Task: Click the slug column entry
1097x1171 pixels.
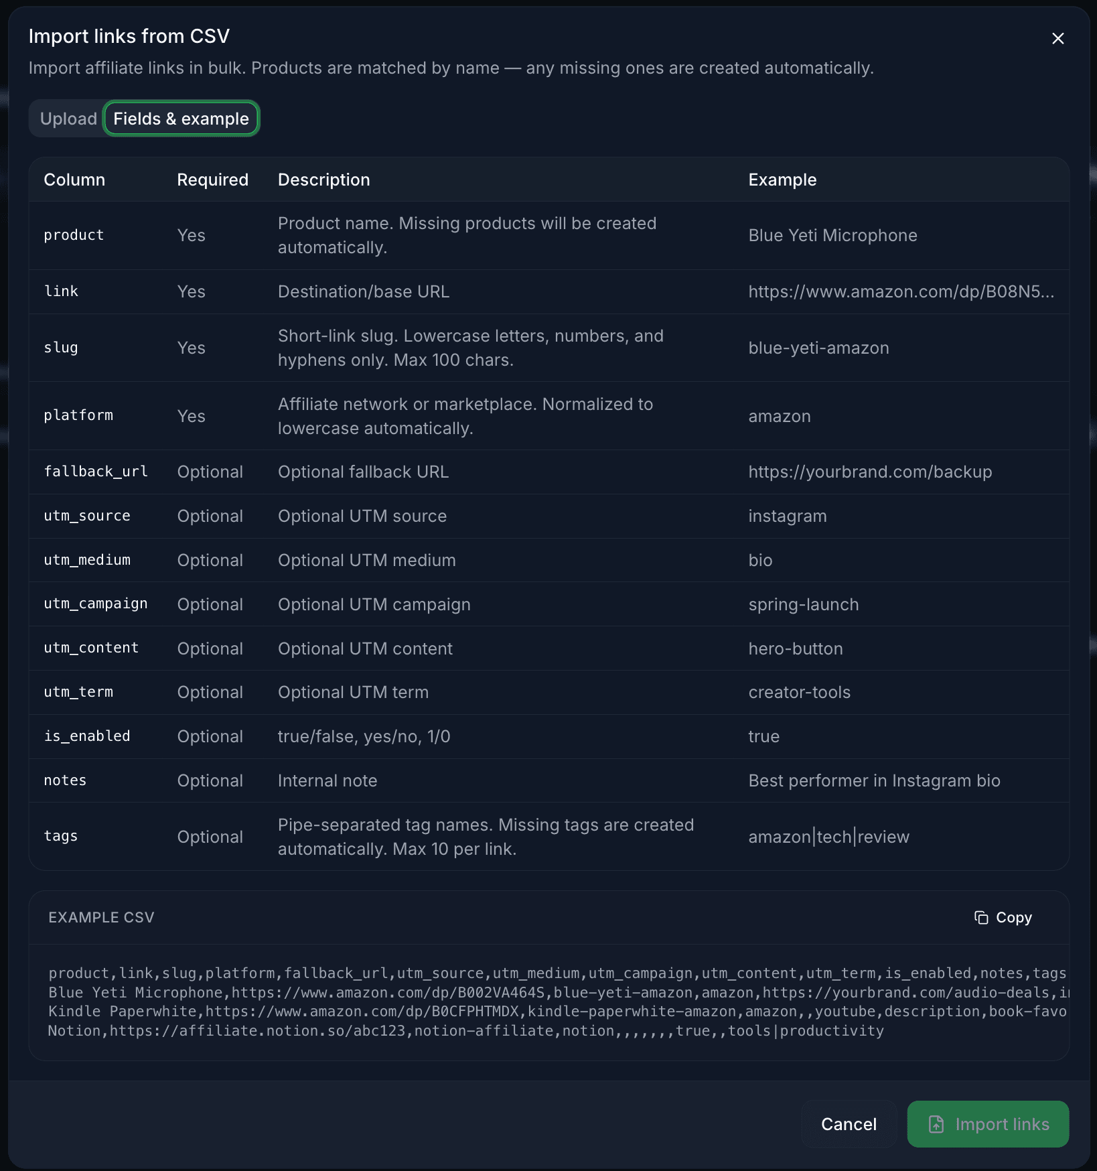Action: (61, 348)
